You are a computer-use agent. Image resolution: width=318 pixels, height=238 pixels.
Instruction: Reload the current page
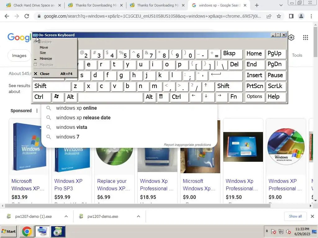tap(27, 16)
